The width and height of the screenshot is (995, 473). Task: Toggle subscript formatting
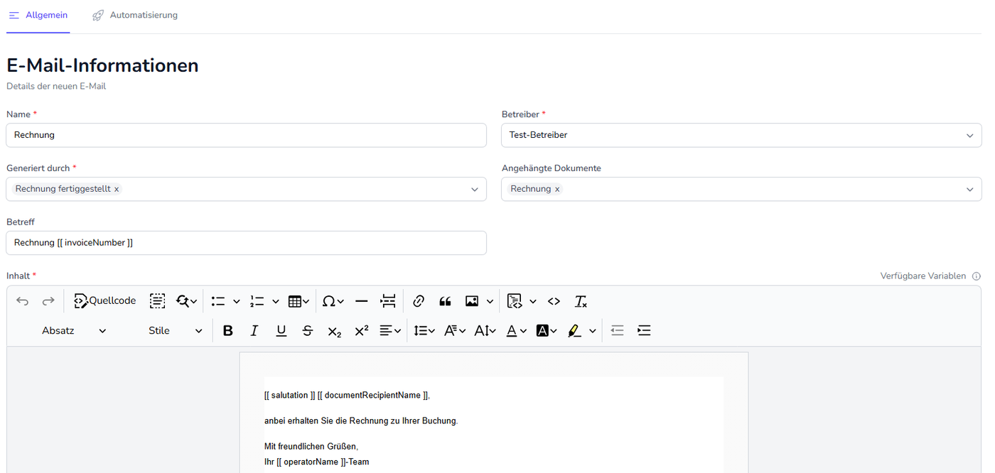[335, 331]
